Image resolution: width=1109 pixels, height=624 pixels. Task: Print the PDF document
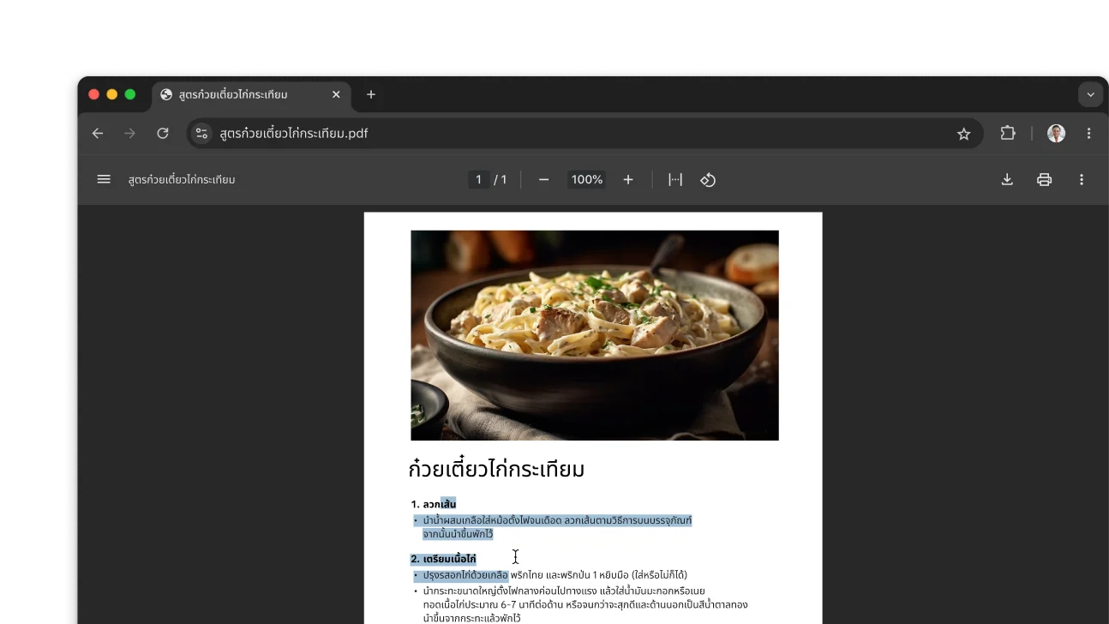[1044, 179]
